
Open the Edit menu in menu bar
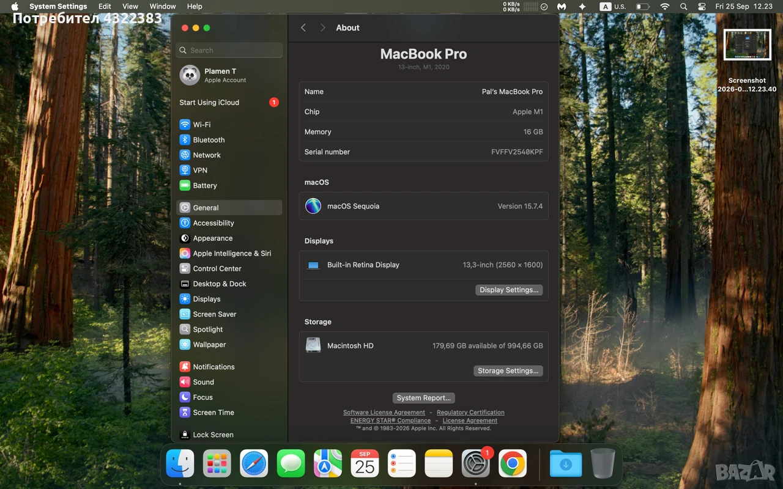click(x=105, y=6)
